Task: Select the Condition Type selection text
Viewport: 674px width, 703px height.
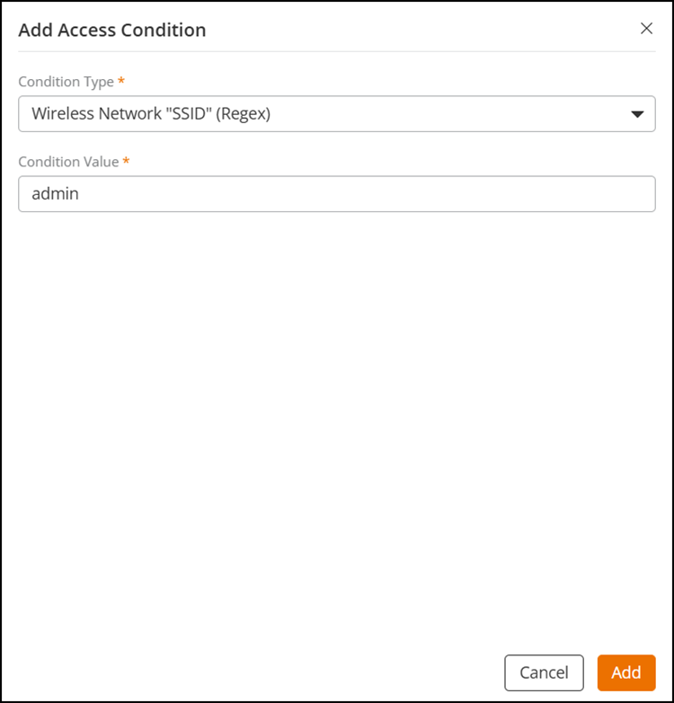Action: coord(151,114)
